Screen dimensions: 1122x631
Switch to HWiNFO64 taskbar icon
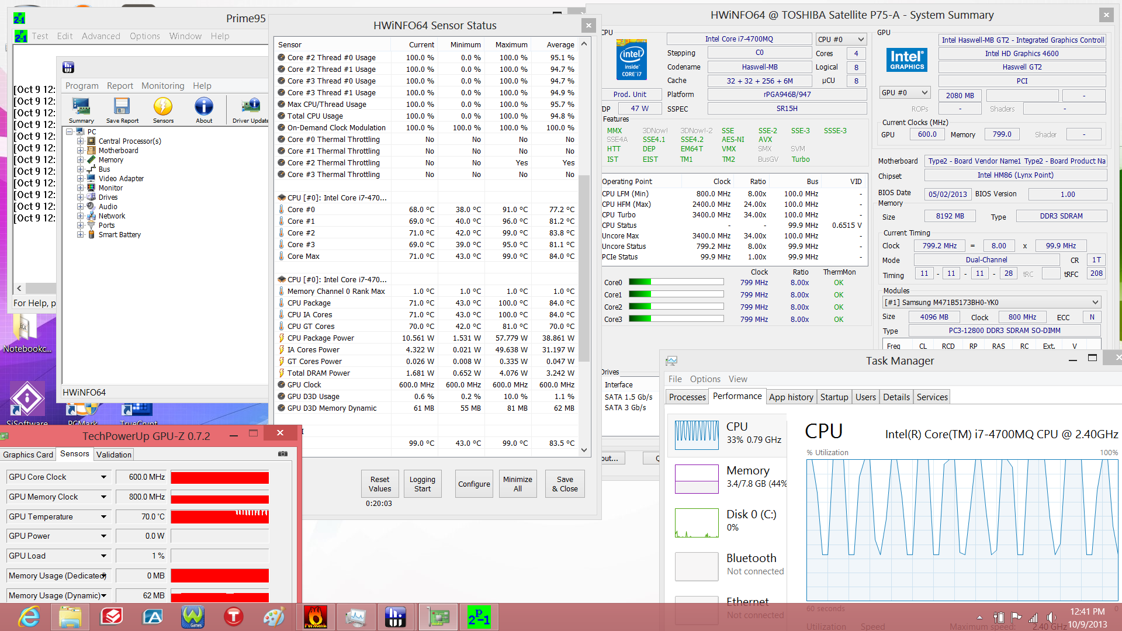(x=396, y=617)
